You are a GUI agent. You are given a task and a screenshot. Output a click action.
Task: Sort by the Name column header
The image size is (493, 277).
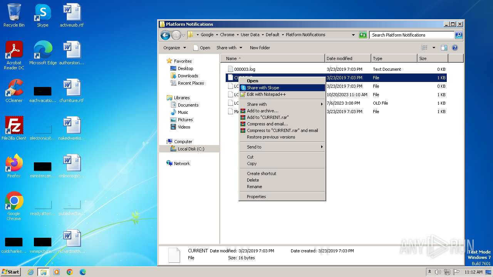pos(273,58)
